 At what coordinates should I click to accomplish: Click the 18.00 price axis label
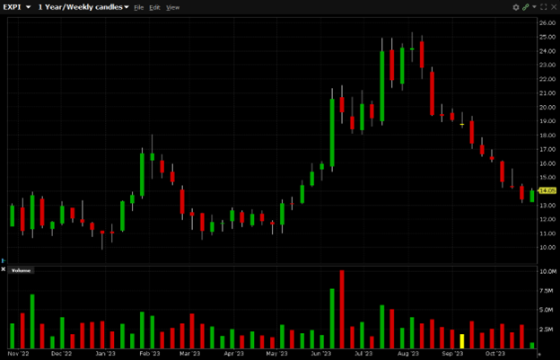pos(547,136)
